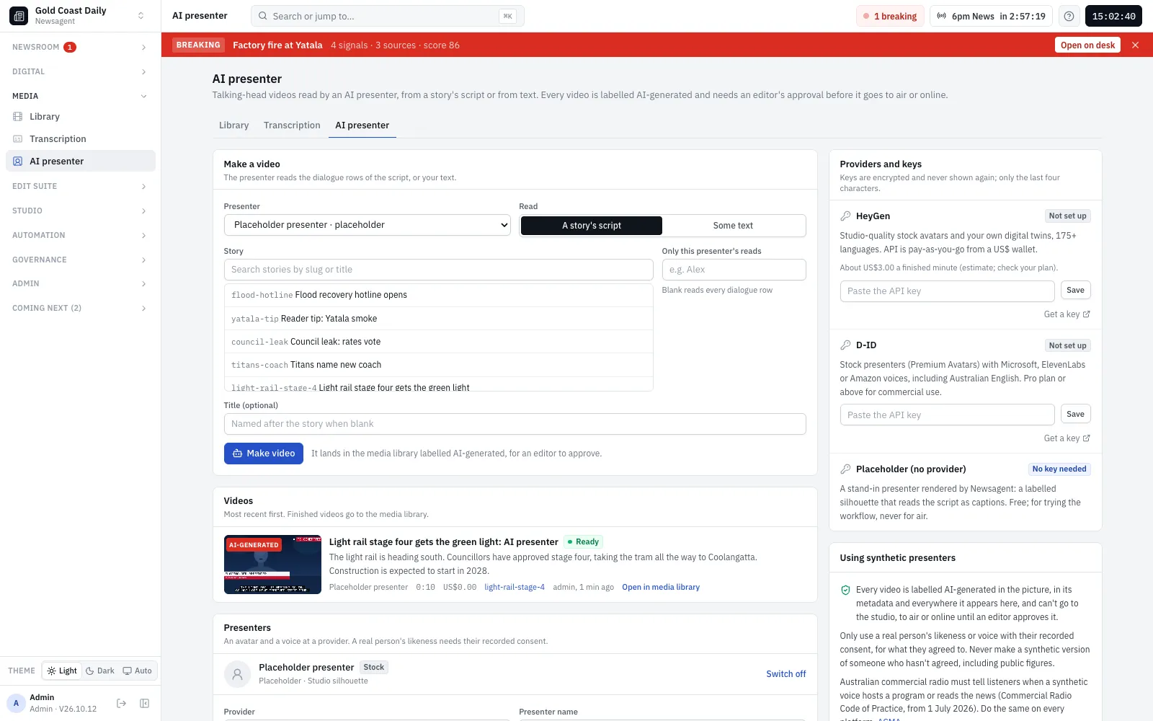This screenshot has height=721, width=1153.
Task: Save the HeyGen API key
Action: [1075, 291]
